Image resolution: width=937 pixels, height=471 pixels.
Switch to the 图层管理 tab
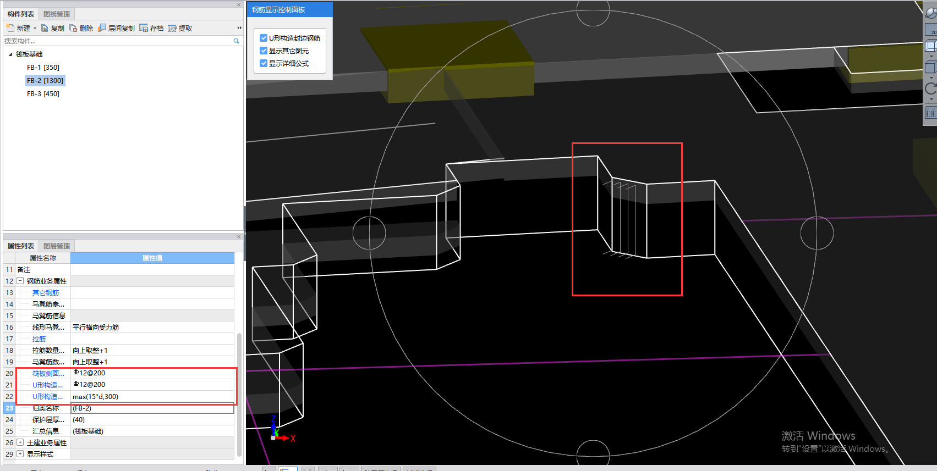[x=57, y=246]
